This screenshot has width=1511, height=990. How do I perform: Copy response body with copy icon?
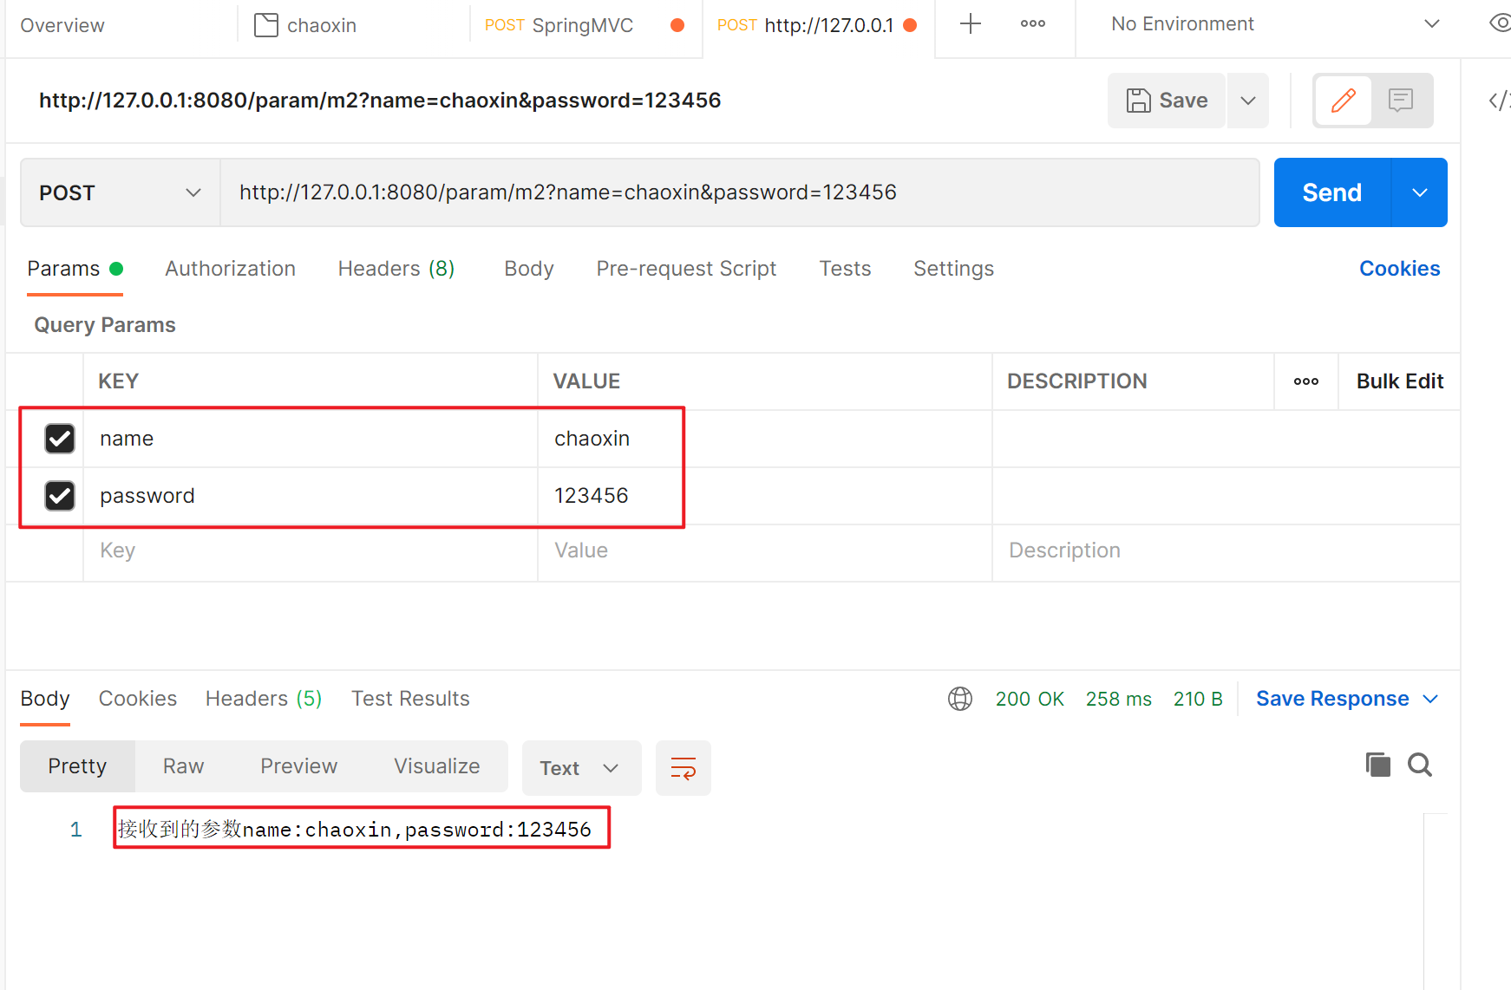point(1377,765)
